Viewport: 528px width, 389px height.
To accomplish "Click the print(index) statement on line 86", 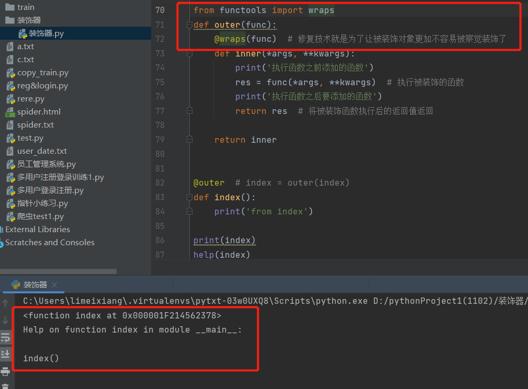I will tap(224, 240).
